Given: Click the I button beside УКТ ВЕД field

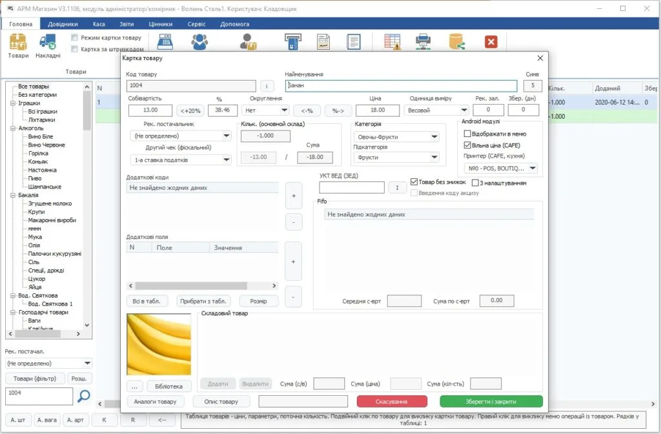Looking at the screenshot, I should (x=397, y=188).
